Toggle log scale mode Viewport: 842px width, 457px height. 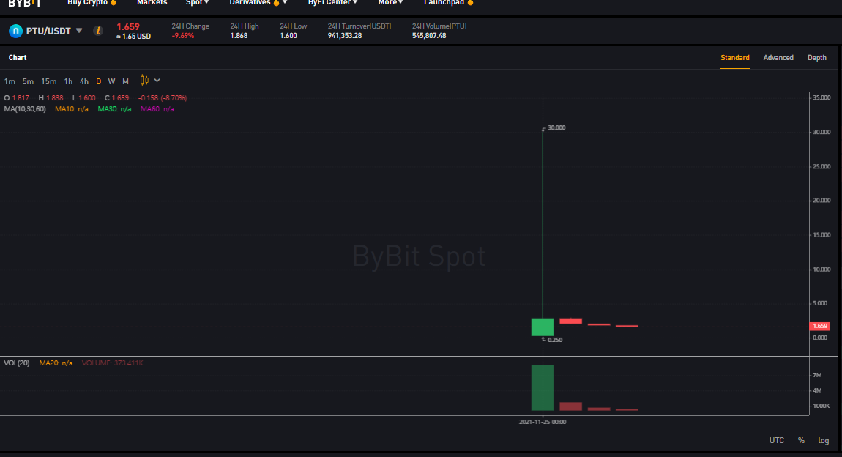click(823, 440)
